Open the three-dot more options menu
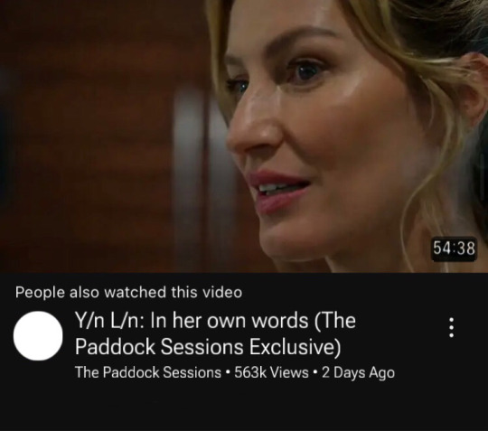This screenshot has height=431, width=488. (452, 327)
